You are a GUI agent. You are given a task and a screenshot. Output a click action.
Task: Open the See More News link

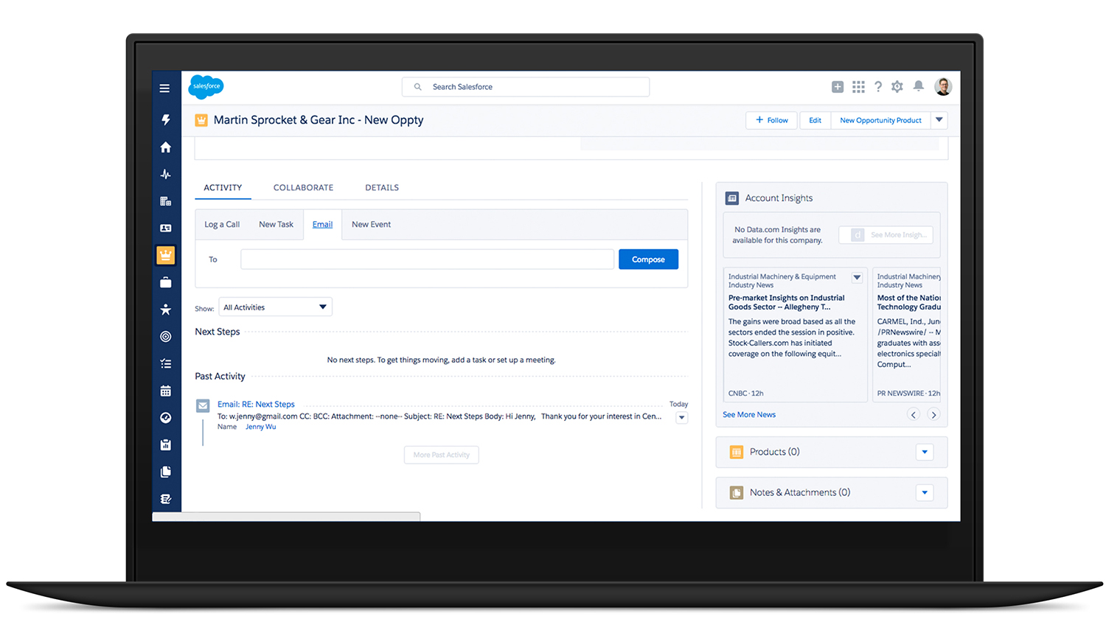pyautogui.click(x=749, y=415)
